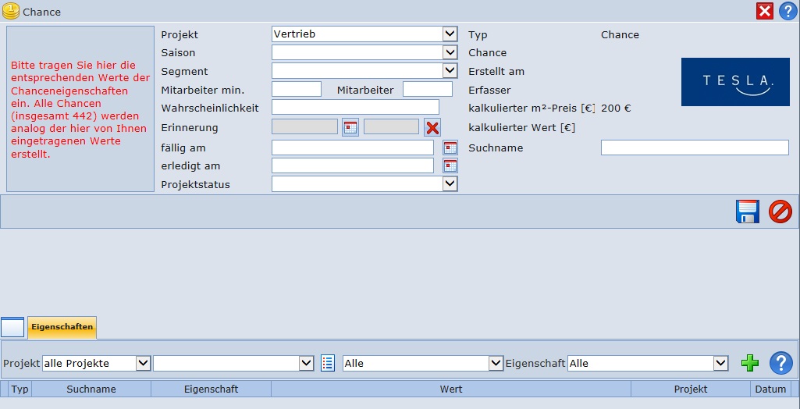Open help icon in the filter bar
The image size is (800, 409).
pyautogui.click(x=780, y=363)
